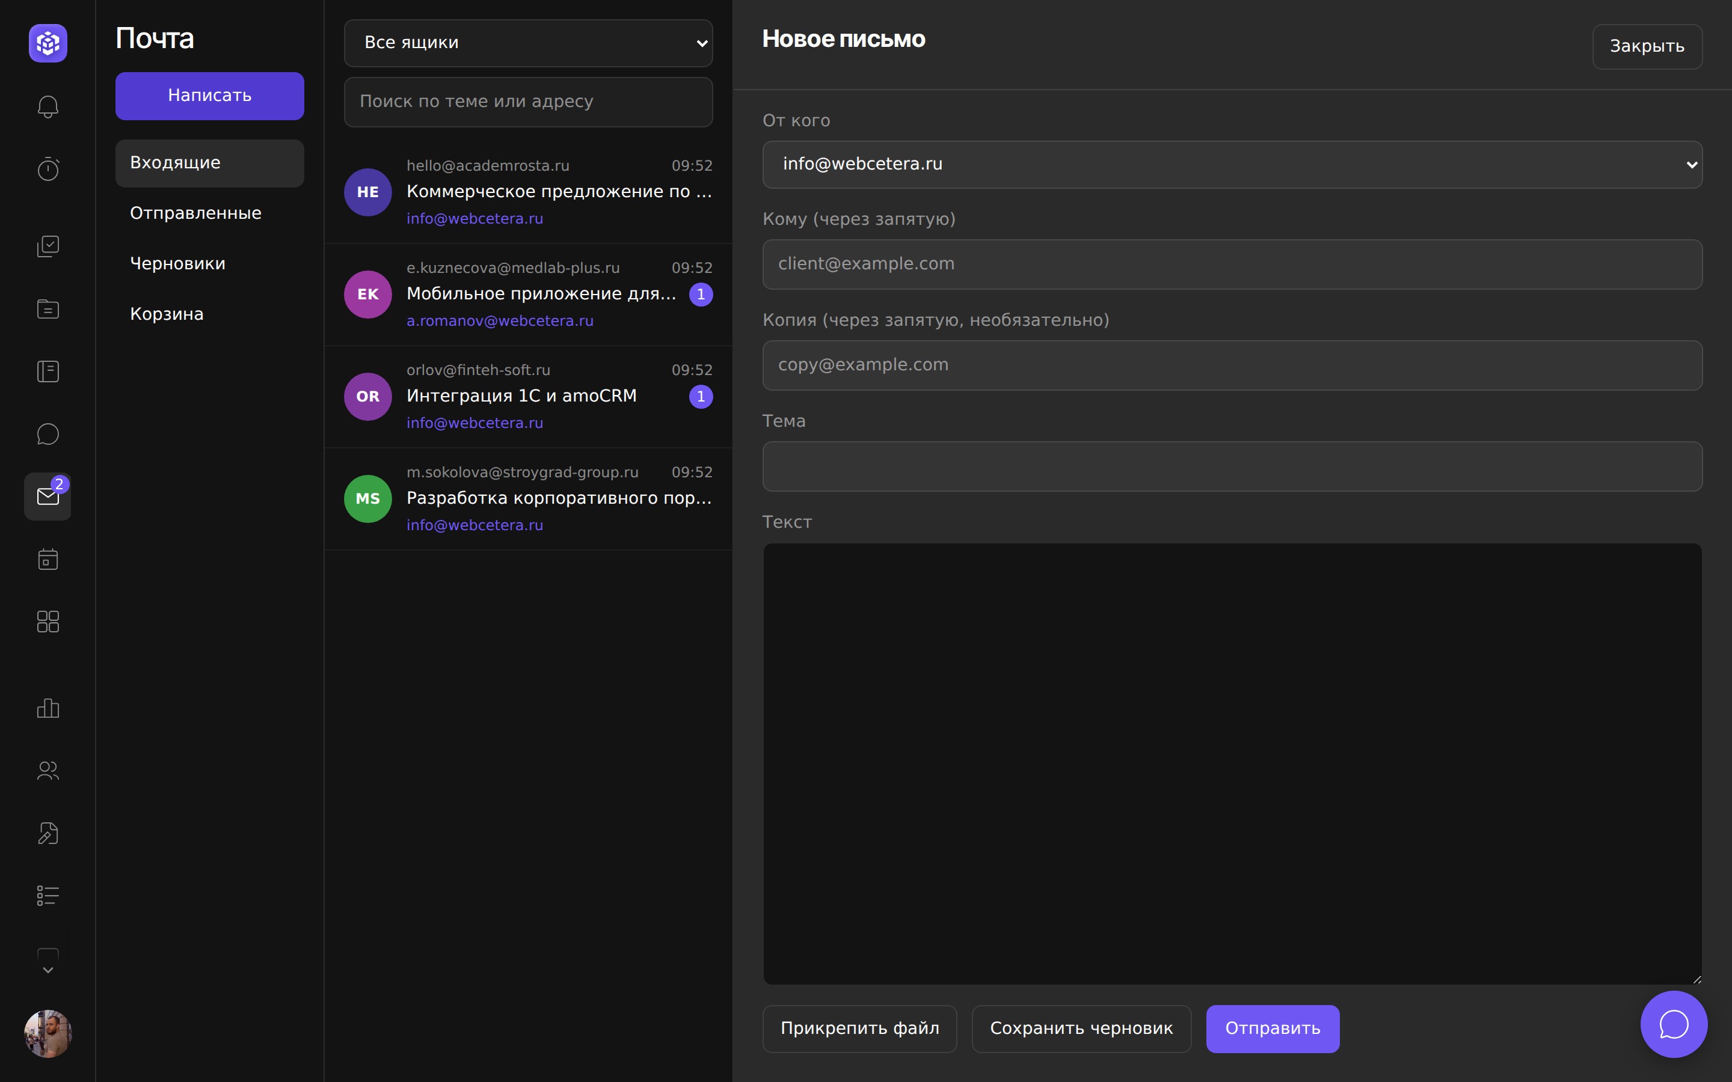The width and height of the screenshot is (1732, 1082).
Task: Open the tasks checkmark icon
Action: 48,246
